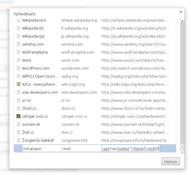Select winehq.com engine name
The height and width of the screenshot is (175, 191).
click(x=33, y=44)
